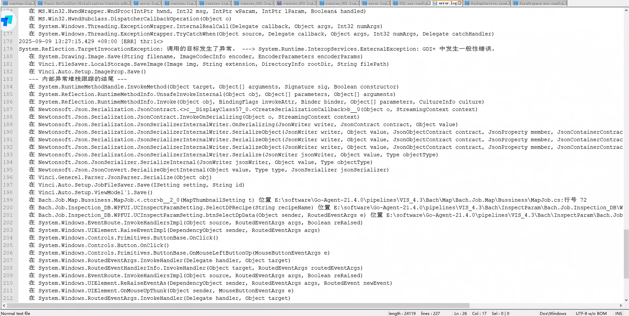Viewport: 629px width, 316px height.
Task: Switch to the VIS.exe.config tab
Action: (x=411, y=3)
